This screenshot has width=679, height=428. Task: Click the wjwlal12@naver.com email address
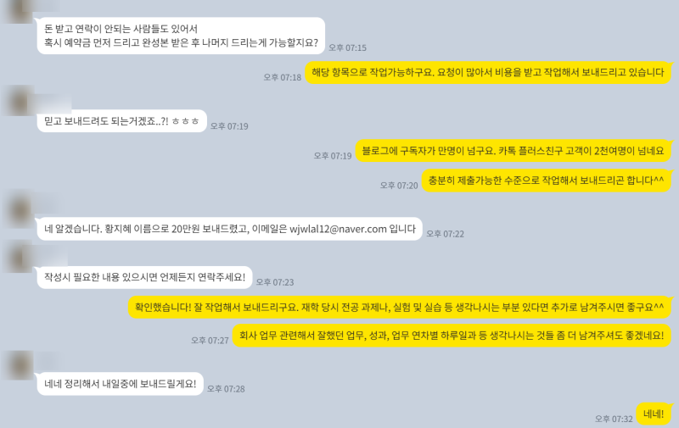[x=338, y=229]
